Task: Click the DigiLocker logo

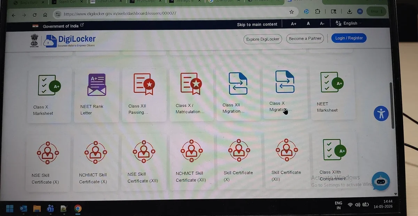Action: (70, 41)
